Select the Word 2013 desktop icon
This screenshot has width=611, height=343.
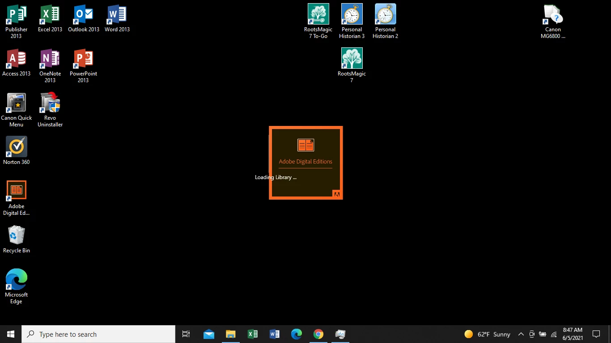point(117,19)
